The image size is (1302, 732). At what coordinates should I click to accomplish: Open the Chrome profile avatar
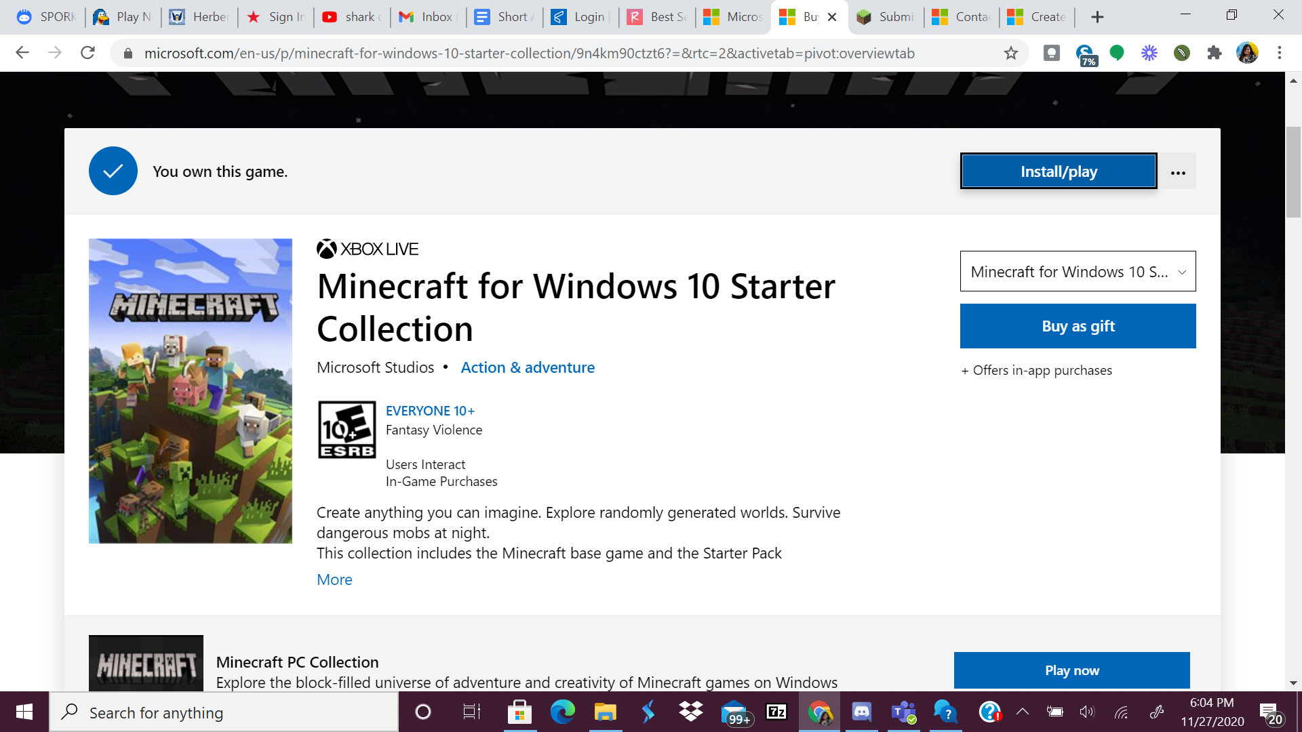coord(1247,53)
